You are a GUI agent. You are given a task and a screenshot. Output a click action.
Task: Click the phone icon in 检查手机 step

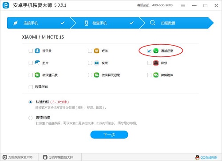(x=86, y=23)
